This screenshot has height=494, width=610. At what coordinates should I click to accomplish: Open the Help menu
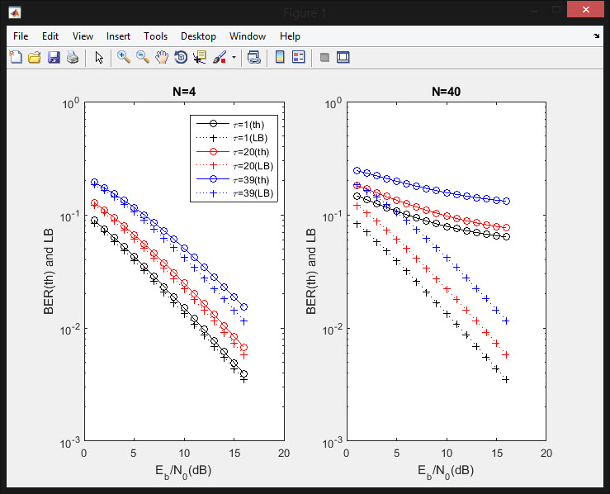[290, 36]
